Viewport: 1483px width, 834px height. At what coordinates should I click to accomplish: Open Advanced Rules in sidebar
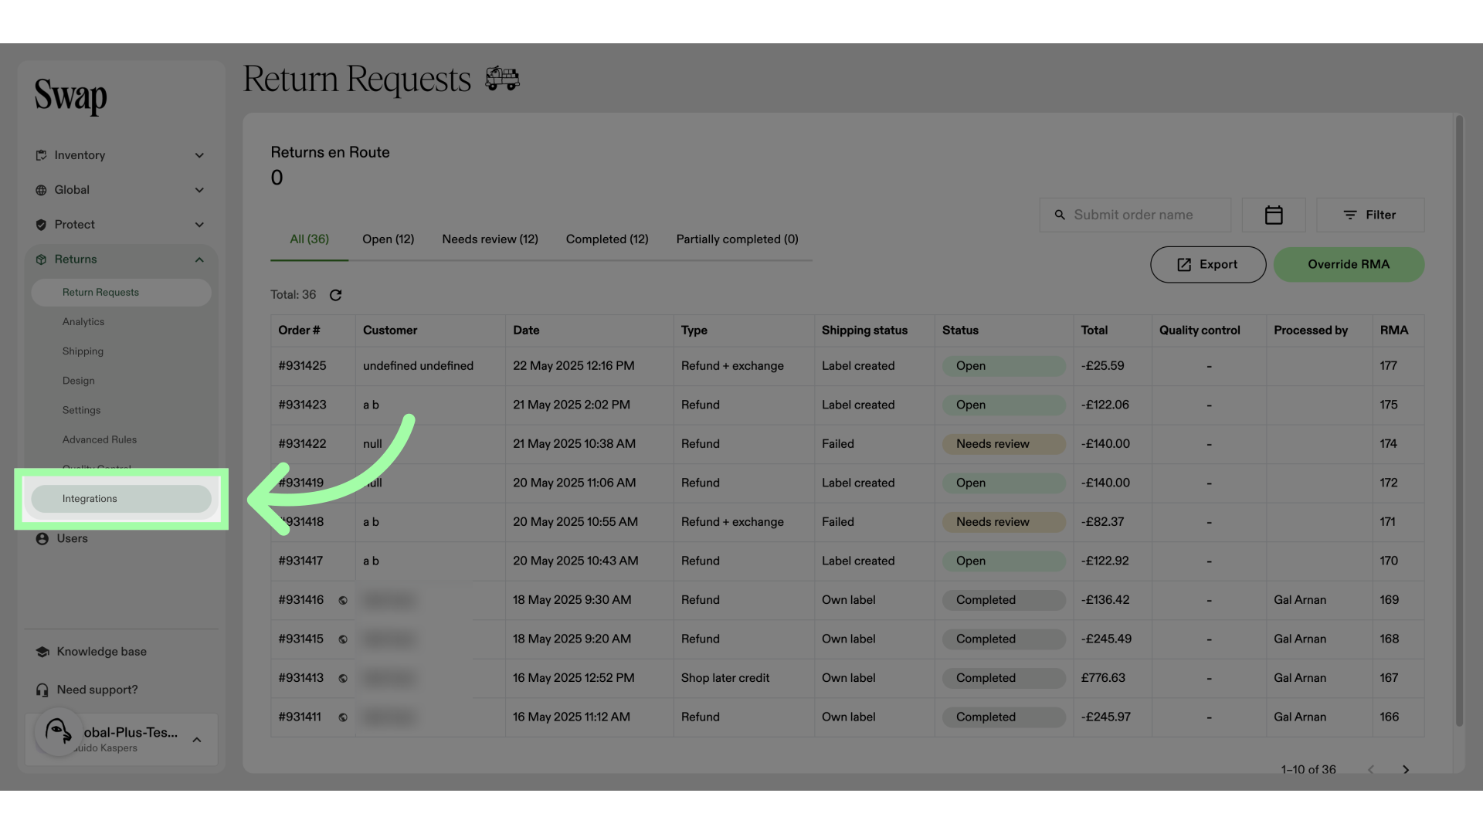(x=100, y=439)
